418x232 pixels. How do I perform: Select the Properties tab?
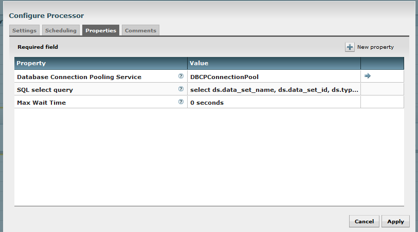(101, 30)
